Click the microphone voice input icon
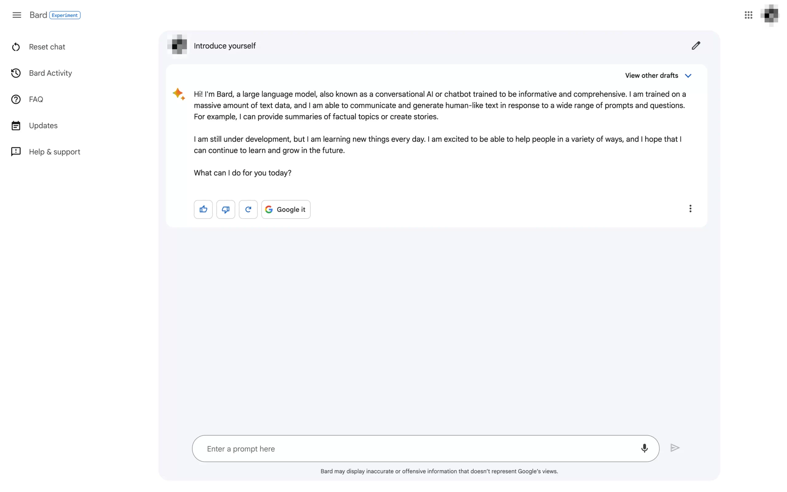The height and width of the screenshot is (492, 787). pyautogui.click(x=644, y=448)
